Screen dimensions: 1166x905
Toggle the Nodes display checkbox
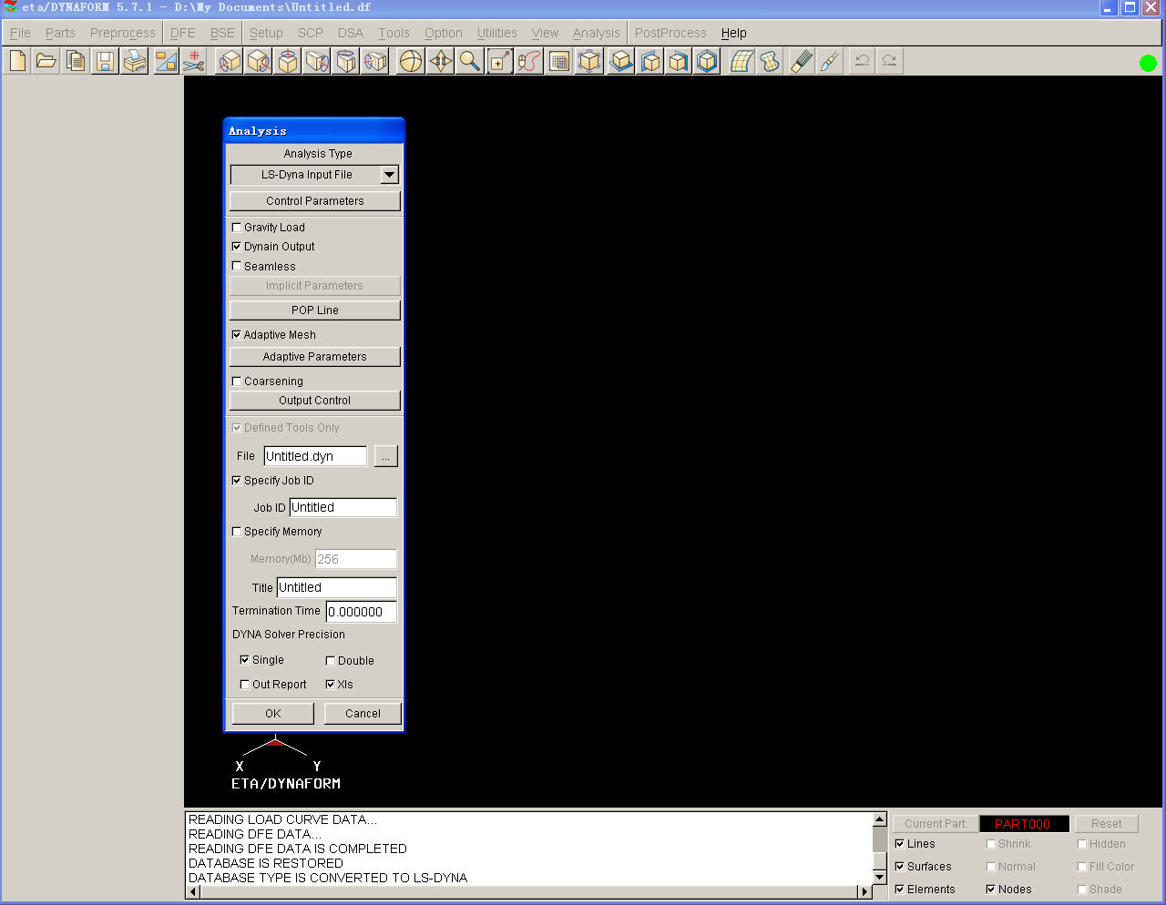coord(991,890)
